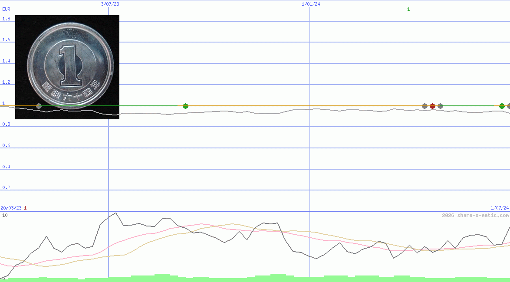Click the rightmost grey marker at the chart edge
Screen dimensions: 510x282
point(508,105)
